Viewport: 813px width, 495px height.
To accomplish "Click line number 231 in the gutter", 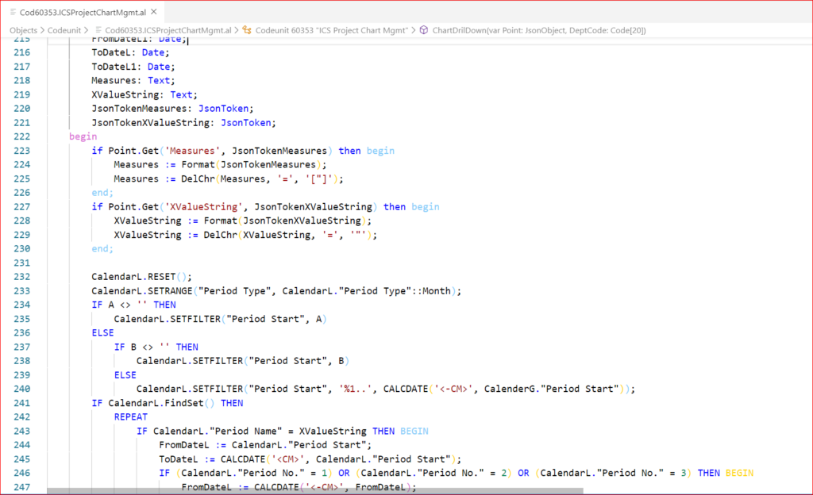I will [21, 263].
